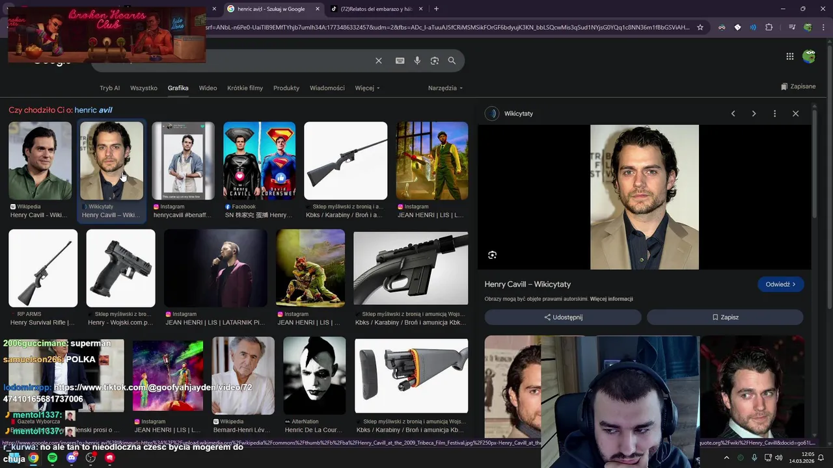Open Chrome from the taskbar

[33, 458]
